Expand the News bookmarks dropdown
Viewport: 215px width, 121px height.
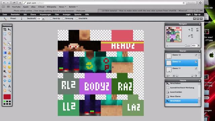tap(62, 7)
